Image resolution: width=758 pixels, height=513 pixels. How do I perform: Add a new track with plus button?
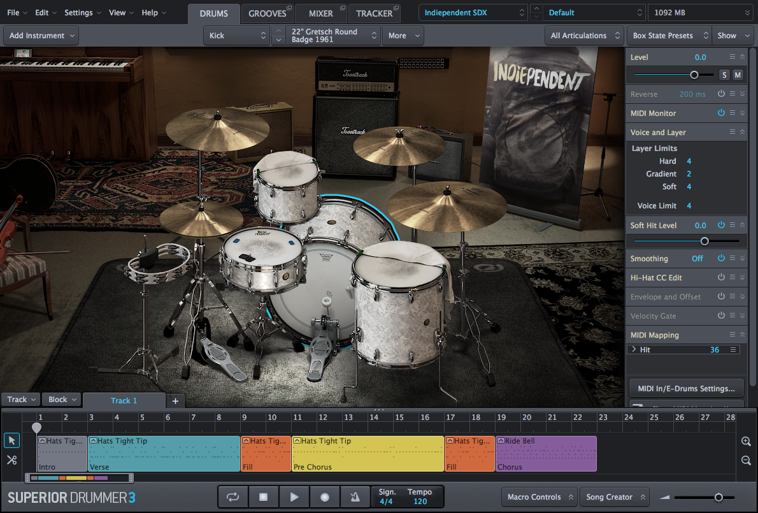tap(175, 401)
